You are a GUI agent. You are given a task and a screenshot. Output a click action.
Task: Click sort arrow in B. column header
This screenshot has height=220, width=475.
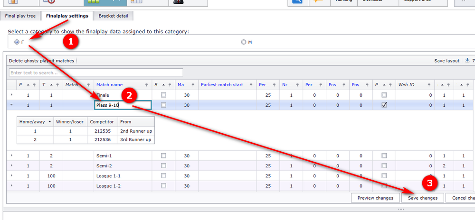tap(164, 85)
